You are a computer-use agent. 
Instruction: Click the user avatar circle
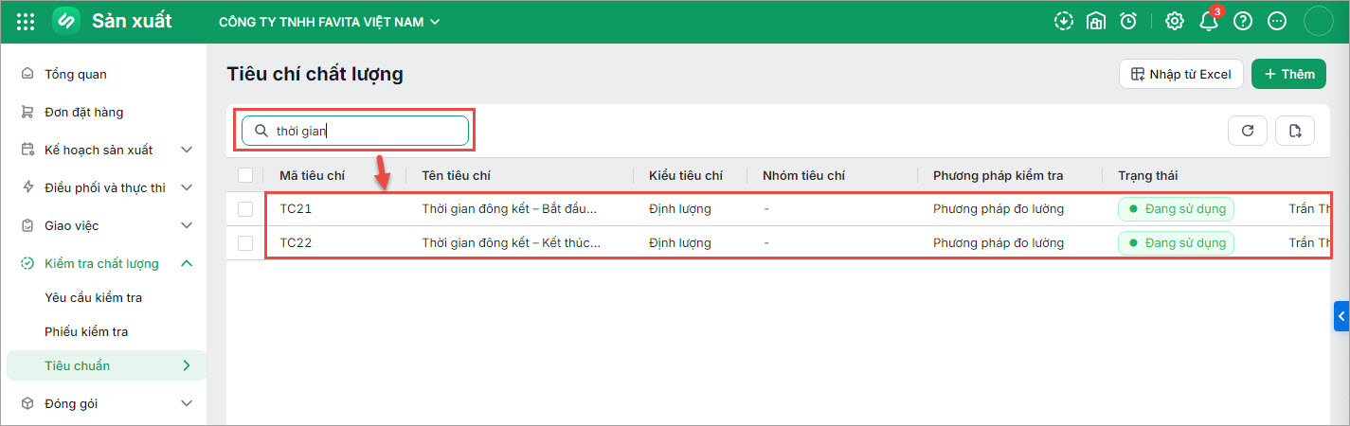click(1319, 21)
